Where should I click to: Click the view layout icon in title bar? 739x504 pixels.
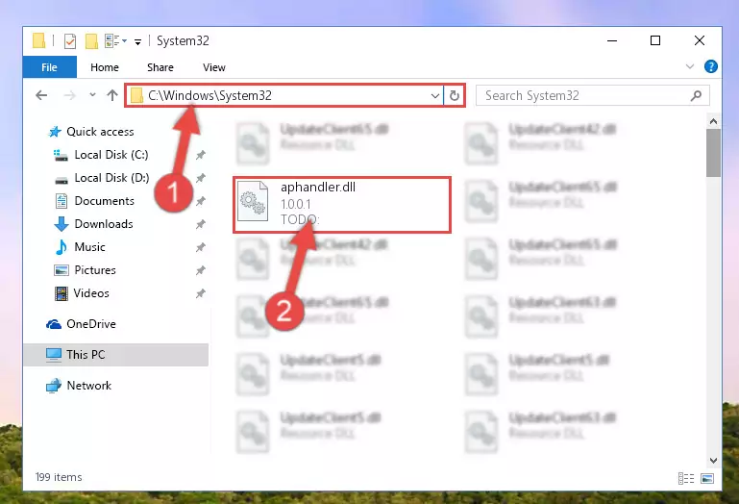[115, 41]
